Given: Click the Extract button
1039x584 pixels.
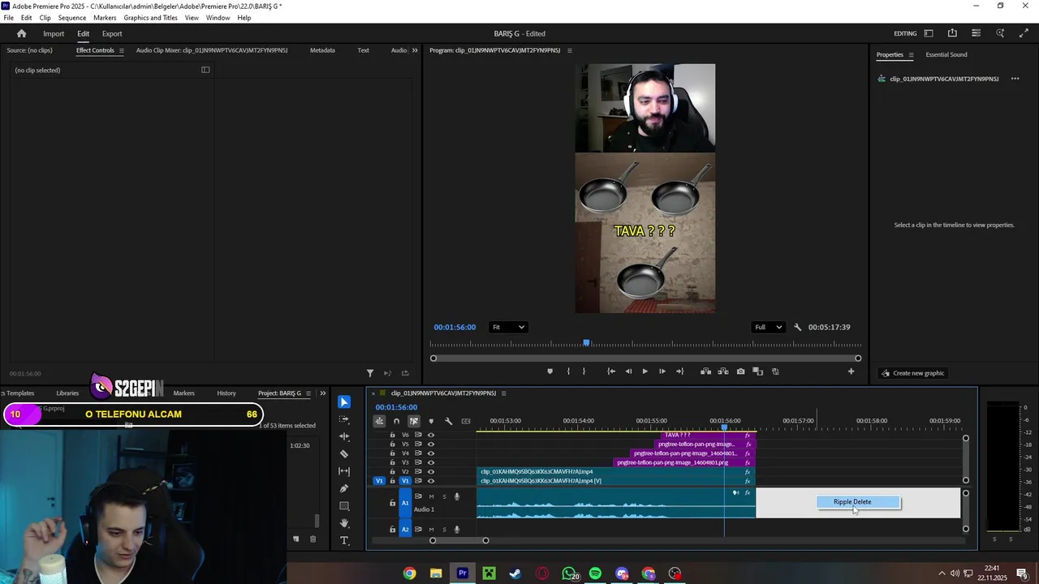Looking at the screenshot, I should pos(723,371).
